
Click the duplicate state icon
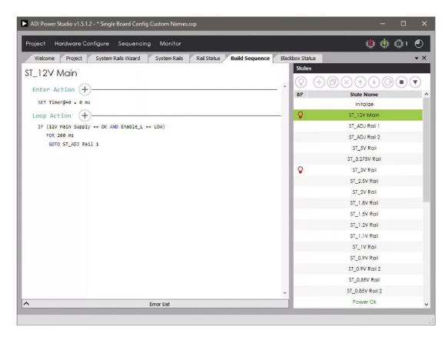(333, 82)
